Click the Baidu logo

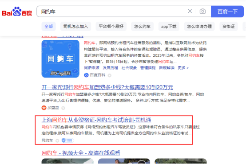pos(17,12)
